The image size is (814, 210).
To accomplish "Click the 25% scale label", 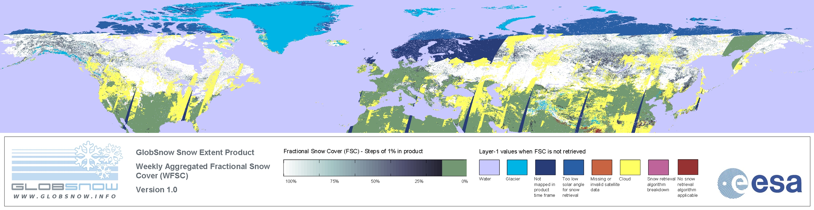I will point(419,181).
